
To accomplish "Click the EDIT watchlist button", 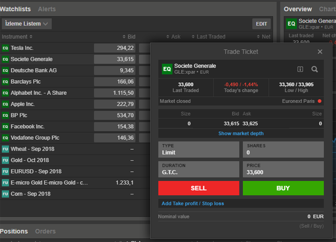I will [x=261, y=24].
